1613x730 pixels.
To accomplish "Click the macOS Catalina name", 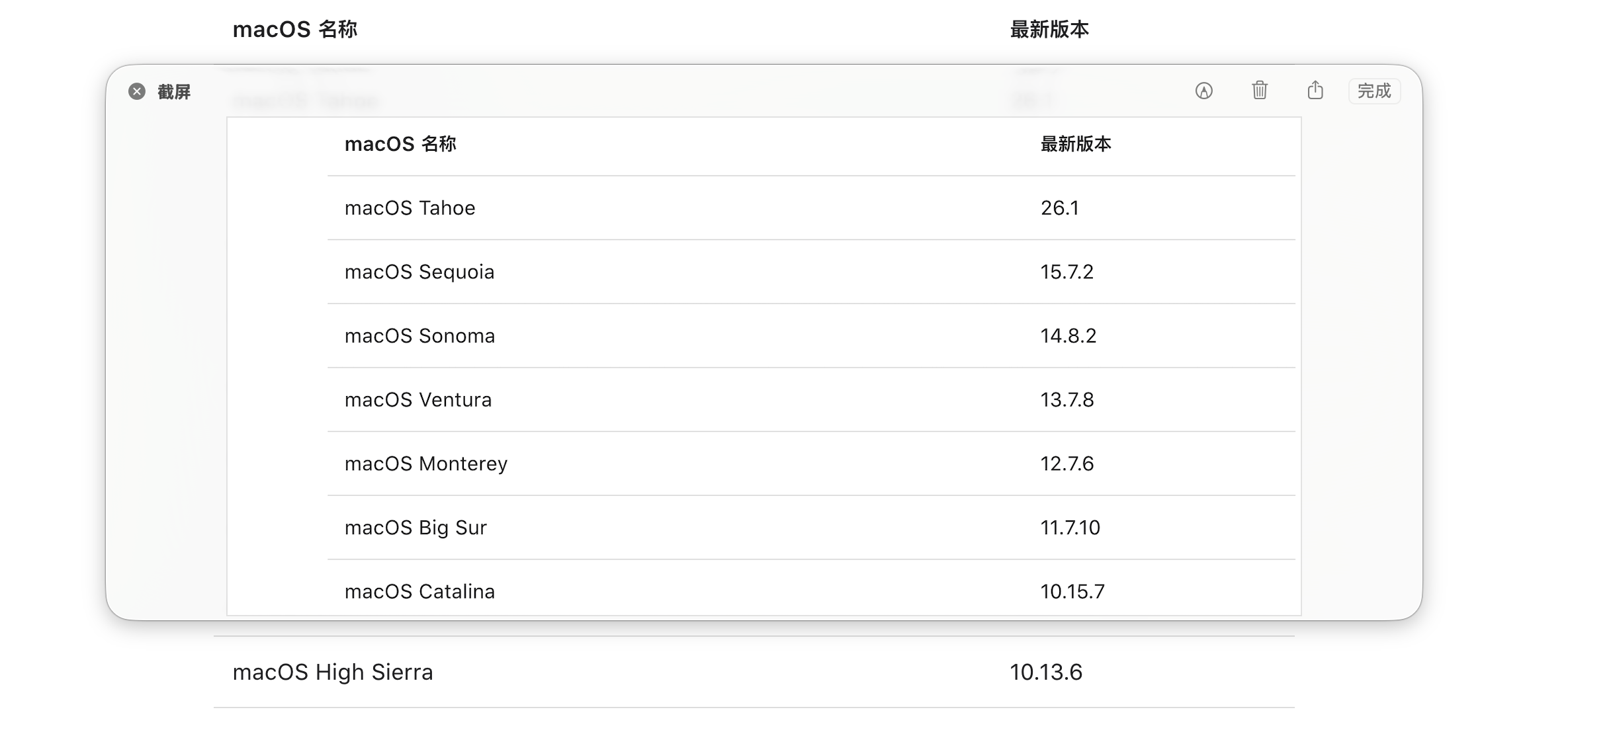I will pyautogui.click(x=419, y=591).
